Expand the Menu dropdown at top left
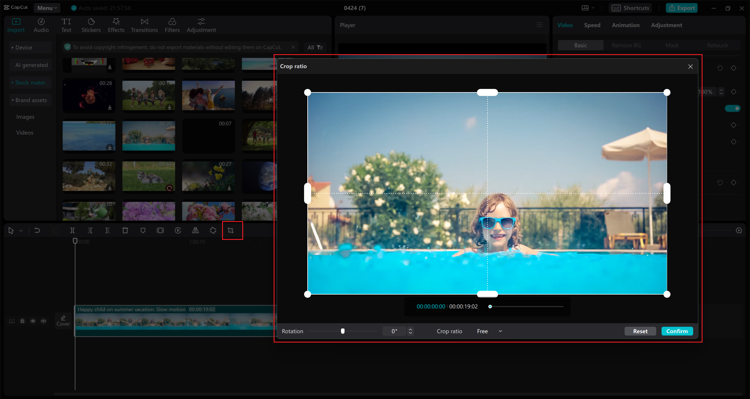Viewport: 750px width, 399px height. 47,8
